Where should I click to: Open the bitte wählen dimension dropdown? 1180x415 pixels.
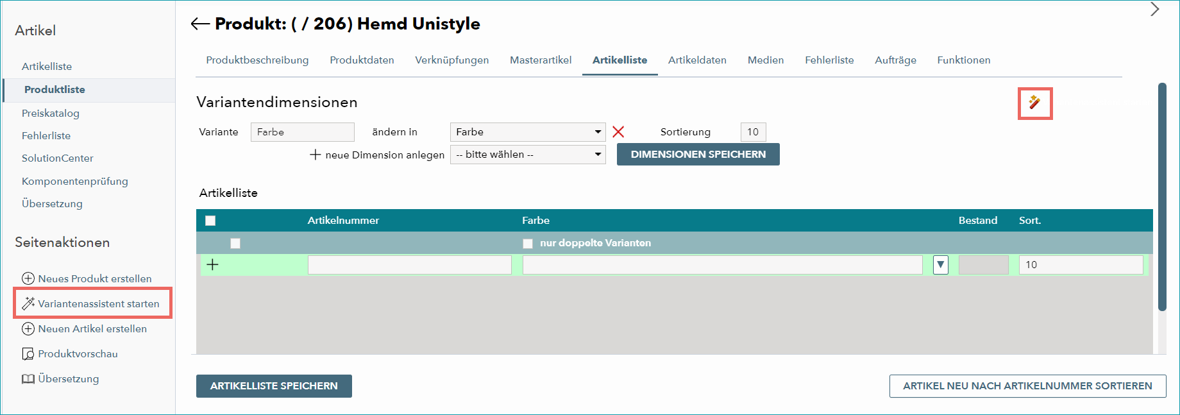pos(528,155)
